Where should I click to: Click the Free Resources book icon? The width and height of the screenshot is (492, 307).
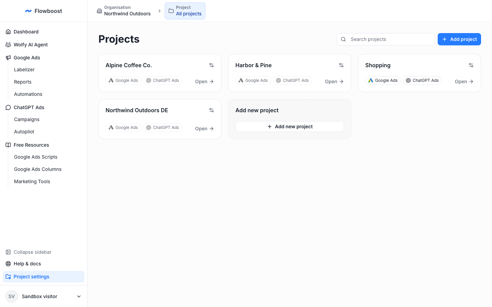click(x=8, y=145)
